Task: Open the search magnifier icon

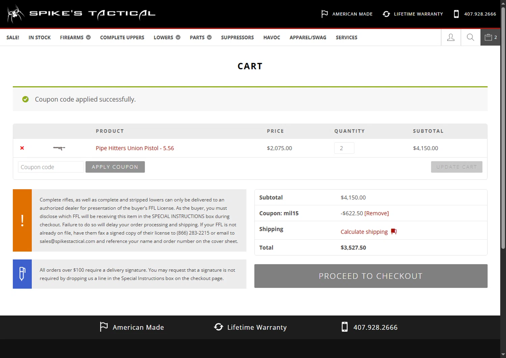Action: pyautogui.click(x=470, y=37)
